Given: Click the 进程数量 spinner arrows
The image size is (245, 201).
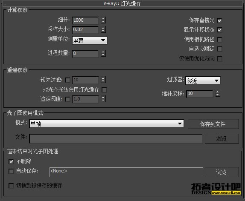Looking at the screenshot, I should (x=103, y=53).
